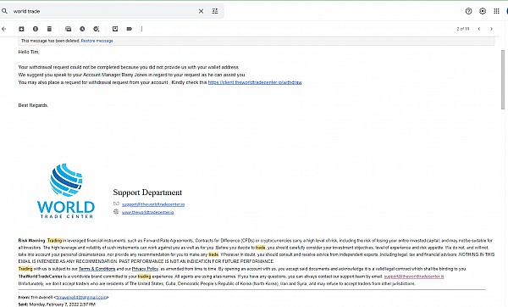
Task: Click the support email link under Support Department
Action: [153, 204]
